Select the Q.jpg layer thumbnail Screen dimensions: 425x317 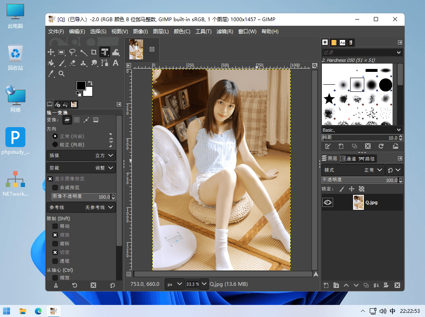(x=358, y=202)
